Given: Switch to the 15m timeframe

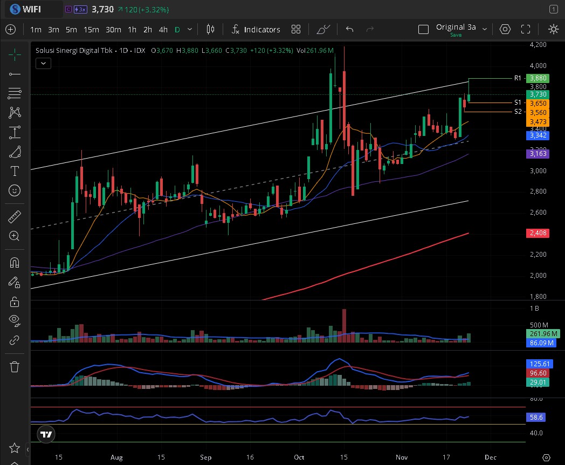Looking at the screenshot, I should coord(91,30).
